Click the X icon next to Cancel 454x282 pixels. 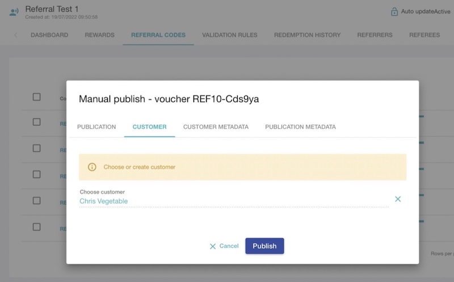[213, 246]
